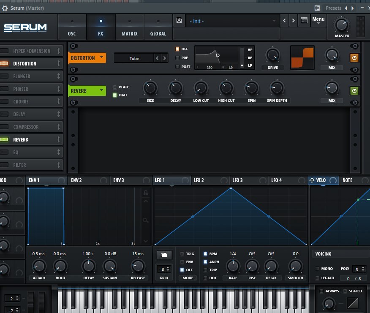Open LFO shape folder icon
The width and height of the screenshot is (370, 313).
(164, 255)
